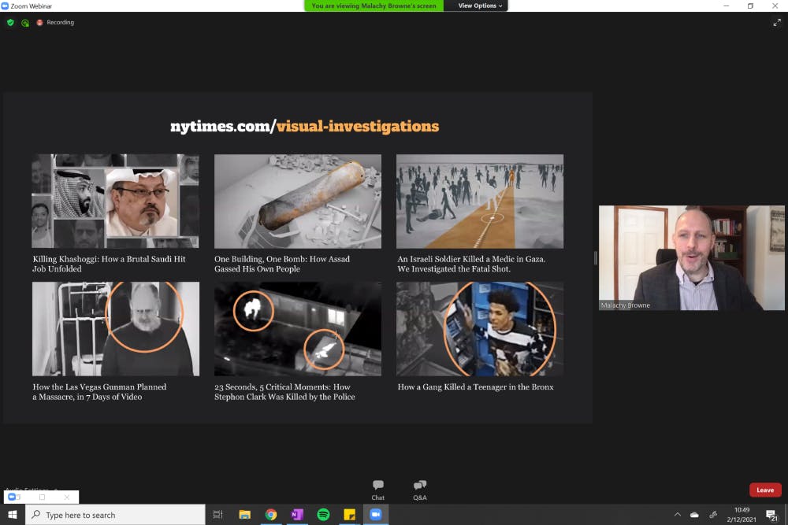The image size is (788, 525).
Task: Open the notification center
Action: [x=771, y=515]
